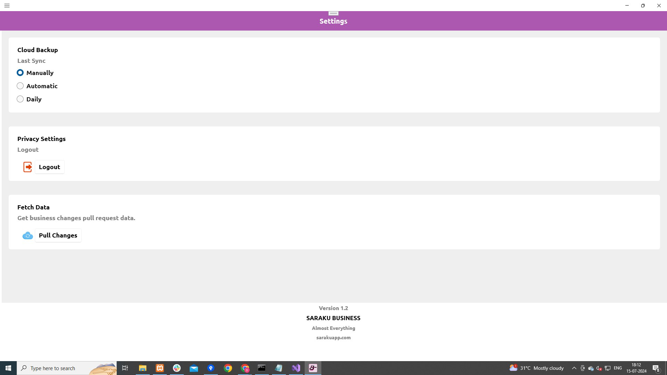This screenshot has width=667, height=375.
Task: Open XAMPP from taskbar
Action: pos(160,368)
